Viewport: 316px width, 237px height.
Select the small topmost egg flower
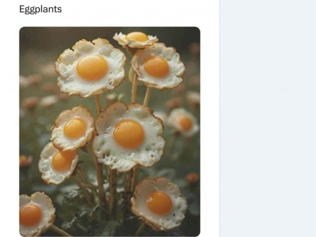click(x=136, y=38)
